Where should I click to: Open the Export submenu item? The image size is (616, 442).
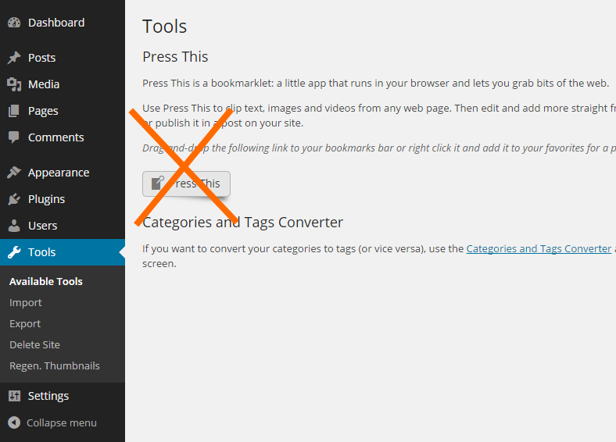point(25,324)
